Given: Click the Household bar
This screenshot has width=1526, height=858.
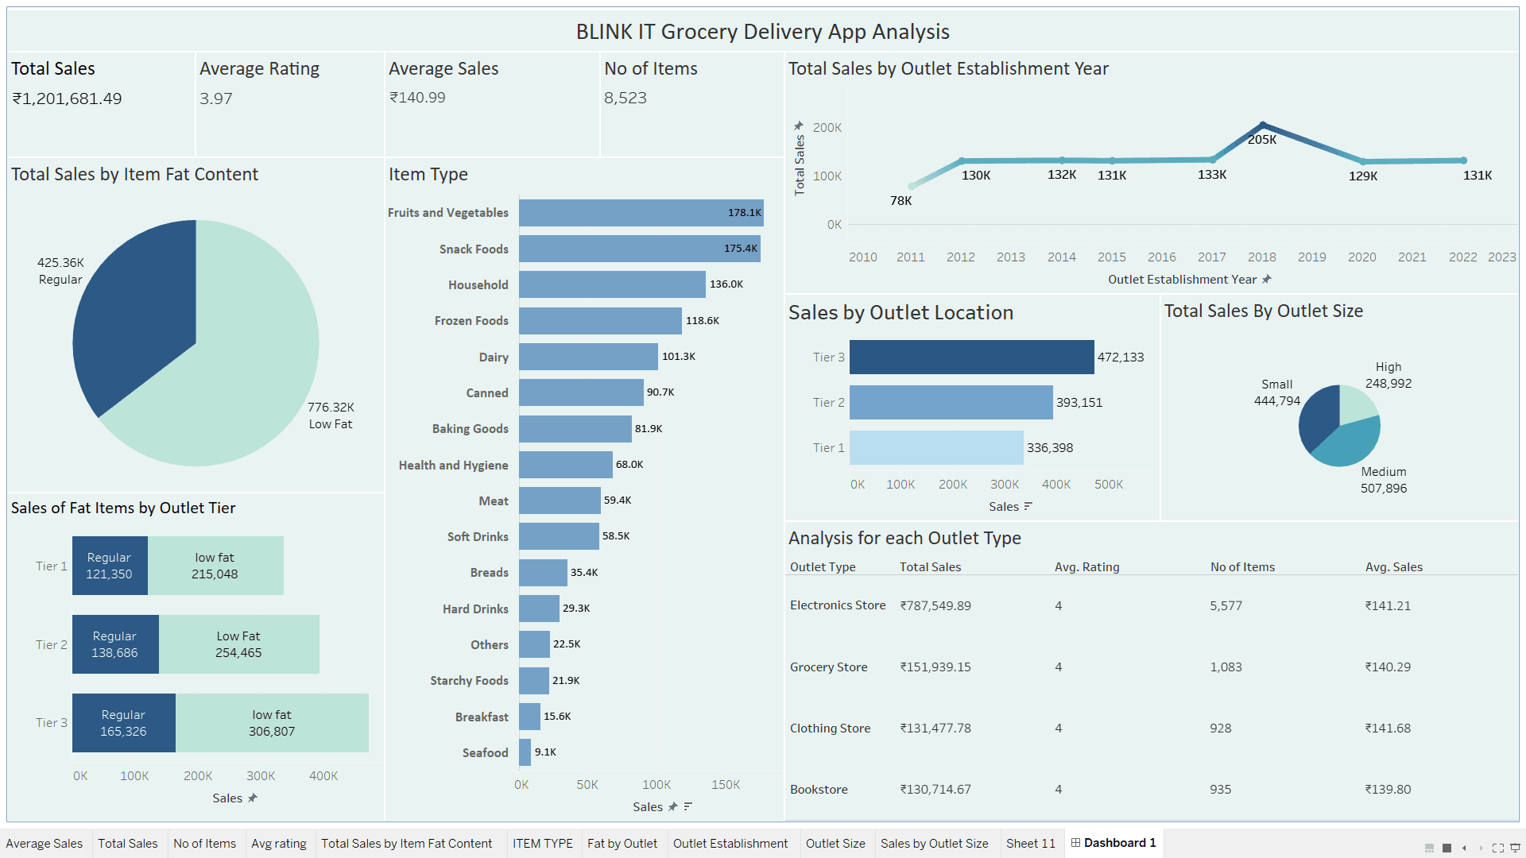Looking at the screenshot, I should [613, 284].
